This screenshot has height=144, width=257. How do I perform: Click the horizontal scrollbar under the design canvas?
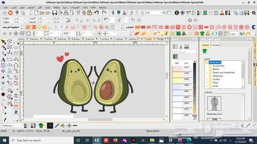click(100, 120)
